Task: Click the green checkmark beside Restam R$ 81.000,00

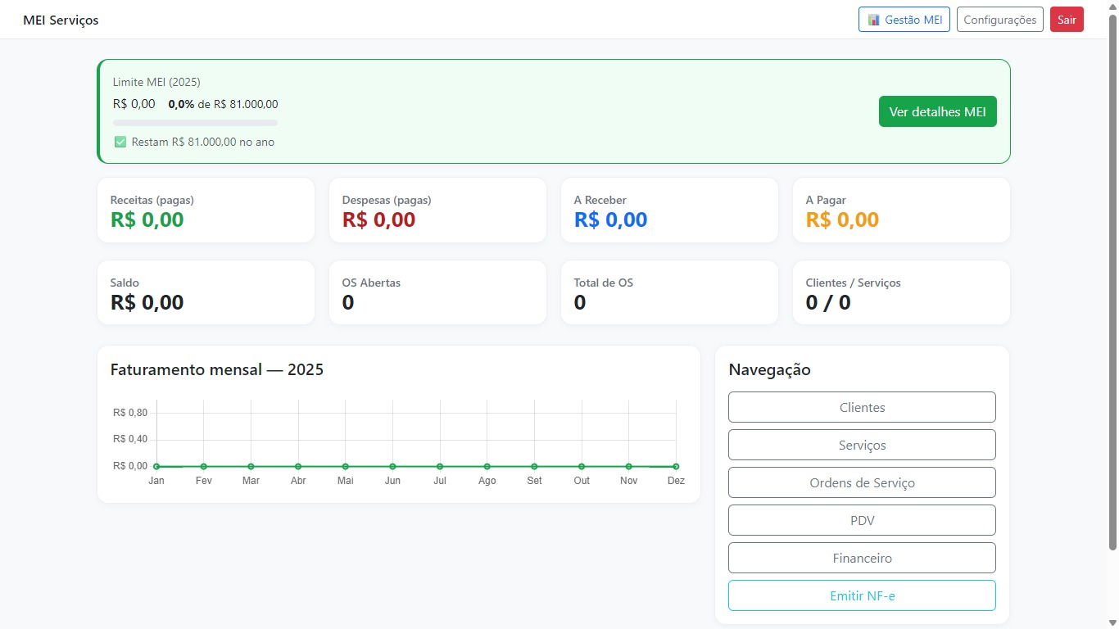Action: [x=120, y=142]
